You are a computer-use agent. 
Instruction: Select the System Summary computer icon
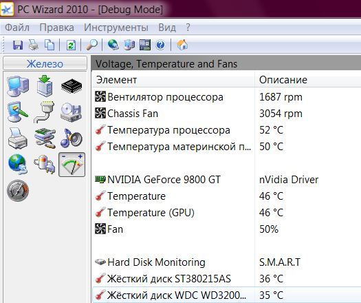[18, 86]
